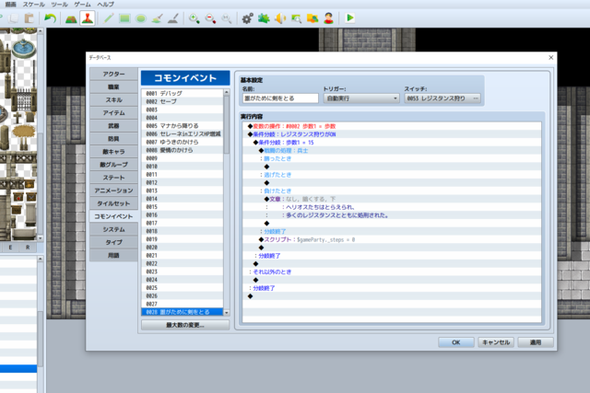The image size is (590, 393).
Task: Click the Zoom Out magnifier icon
Action: [x=210, y=18]
